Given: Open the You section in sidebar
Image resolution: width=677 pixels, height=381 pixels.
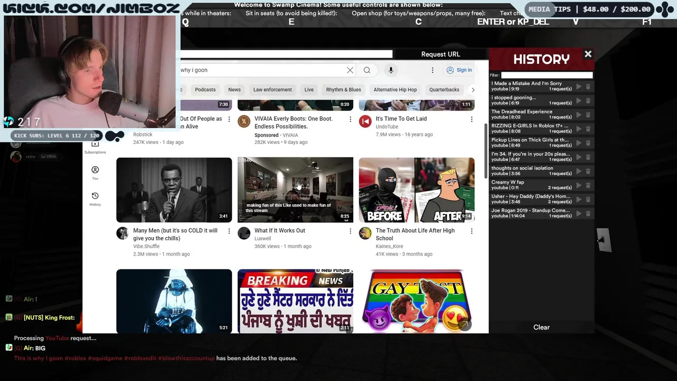Looking at the screenshot, I should pos(95,173).
